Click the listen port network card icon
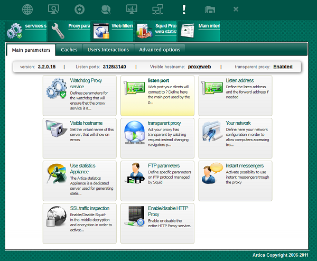This screenshot has height=261, width=317. pyautogui.click(x=134, y=88)
